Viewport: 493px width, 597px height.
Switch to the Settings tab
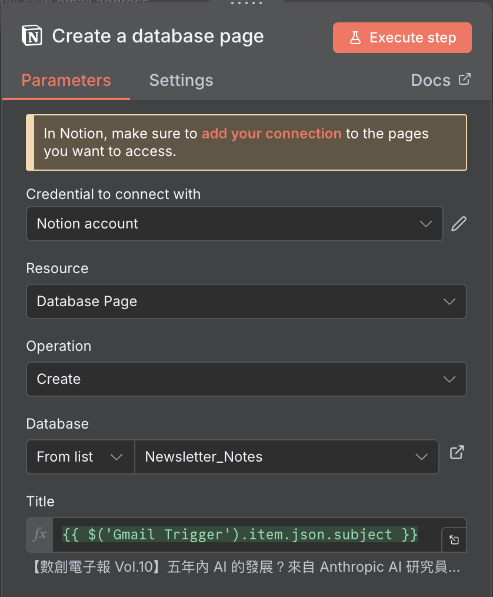point(181,80)
